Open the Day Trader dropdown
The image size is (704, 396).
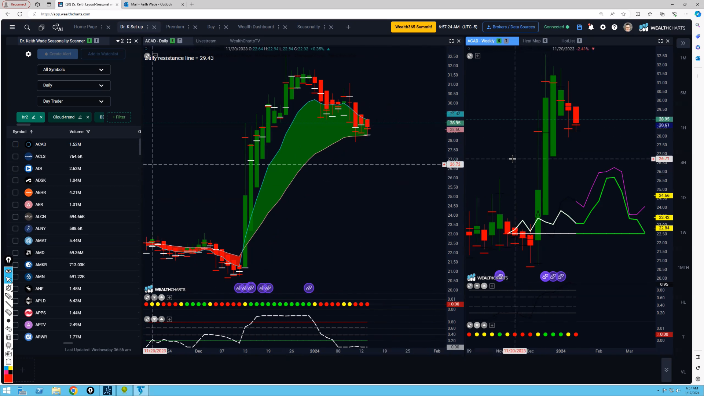(74, 101)
